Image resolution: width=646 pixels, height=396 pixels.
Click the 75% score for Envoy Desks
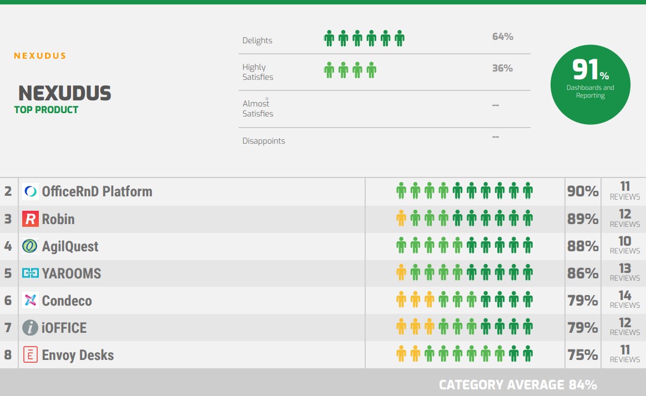point(583,354)
